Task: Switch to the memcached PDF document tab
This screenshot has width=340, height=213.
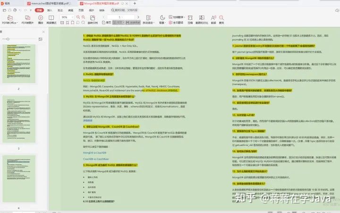Action: [x=50, y=3]
